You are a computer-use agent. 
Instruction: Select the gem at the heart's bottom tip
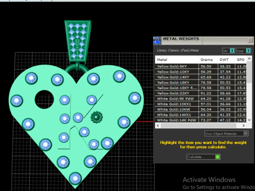pos(75,178)
